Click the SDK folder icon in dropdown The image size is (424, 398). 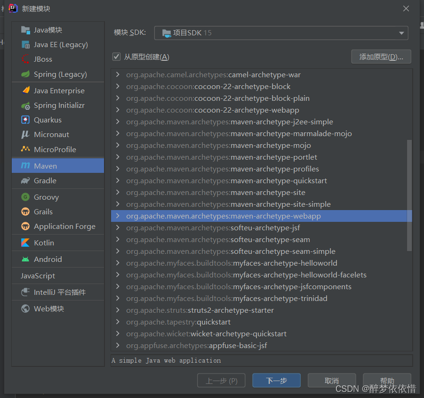[x=166, y=33]
